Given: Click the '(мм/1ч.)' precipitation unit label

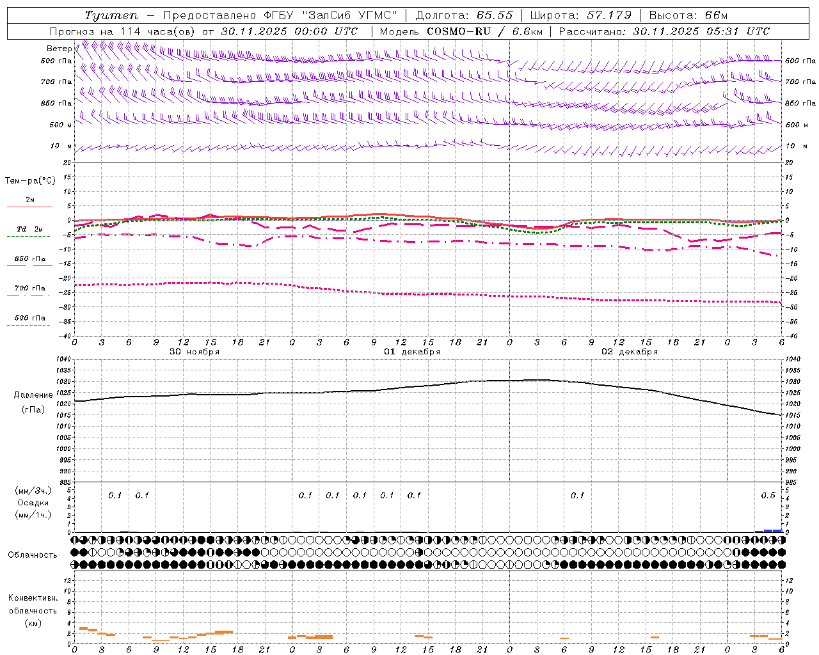Looking at the screenshot, I should (x=33, y=515).
